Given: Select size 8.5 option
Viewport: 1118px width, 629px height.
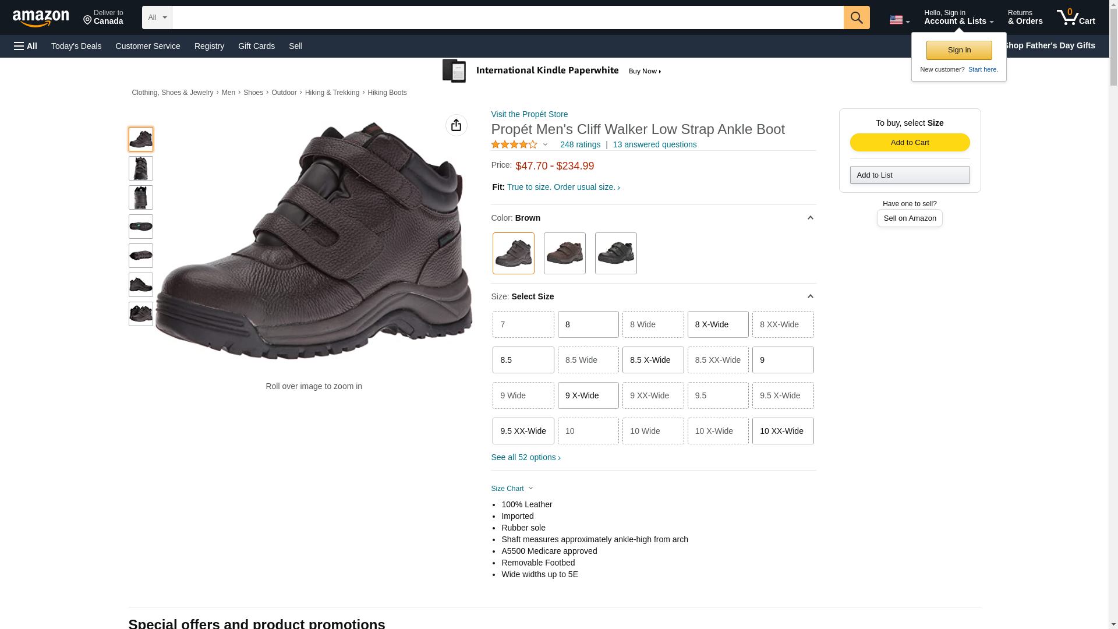Looking at the screenshot, I should 523,360.
